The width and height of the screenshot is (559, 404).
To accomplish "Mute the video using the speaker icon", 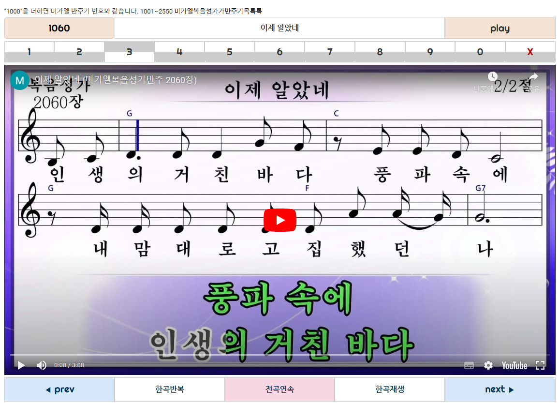I will coord(42,365).
